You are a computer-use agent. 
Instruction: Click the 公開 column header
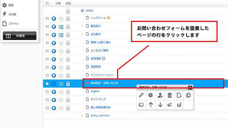[x=58, y=3]
